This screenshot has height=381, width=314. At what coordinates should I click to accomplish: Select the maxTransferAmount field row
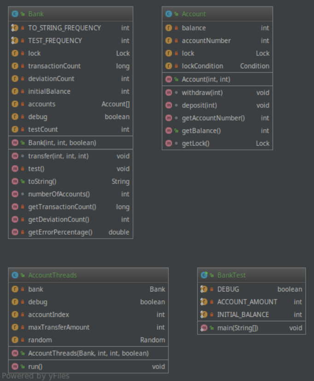[88, 327]
